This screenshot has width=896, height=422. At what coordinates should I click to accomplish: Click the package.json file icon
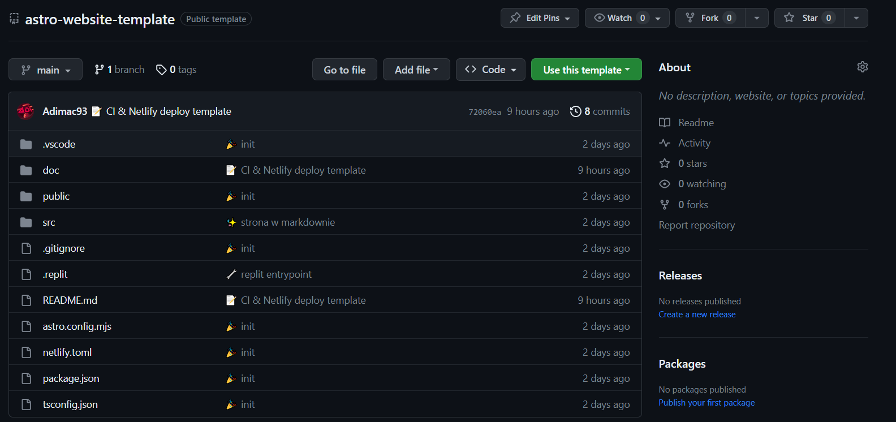pos(26,378)
